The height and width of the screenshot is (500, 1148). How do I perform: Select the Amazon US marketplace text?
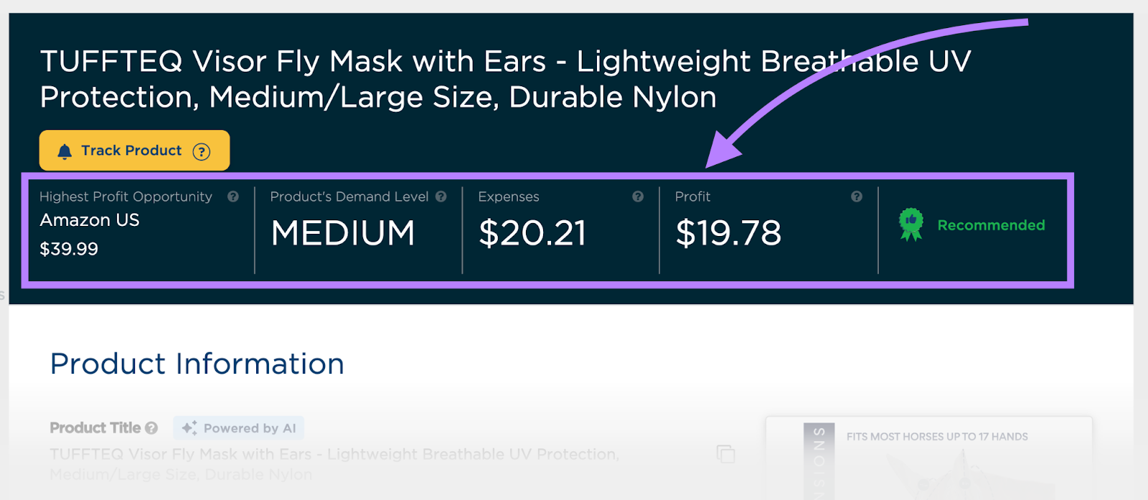point(90,220)
